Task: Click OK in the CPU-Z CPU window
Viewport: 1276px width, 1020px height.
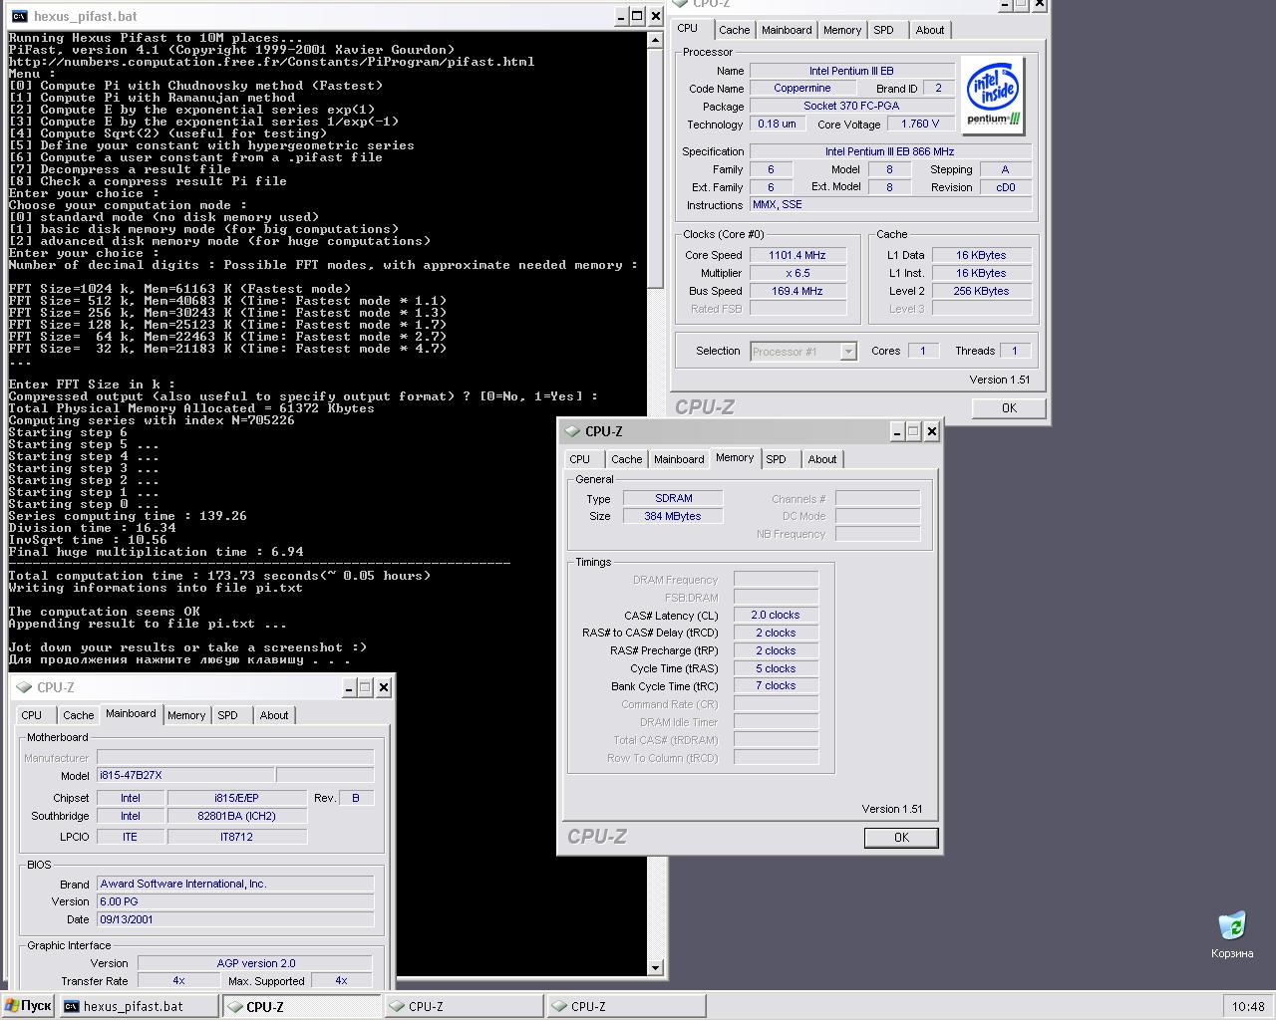Action: 1009,408
